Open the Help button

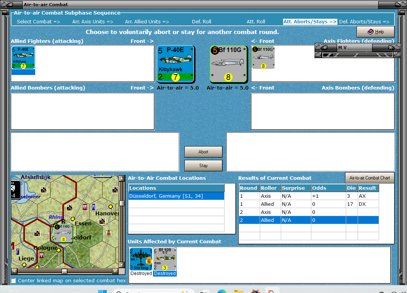coord(375,32)
